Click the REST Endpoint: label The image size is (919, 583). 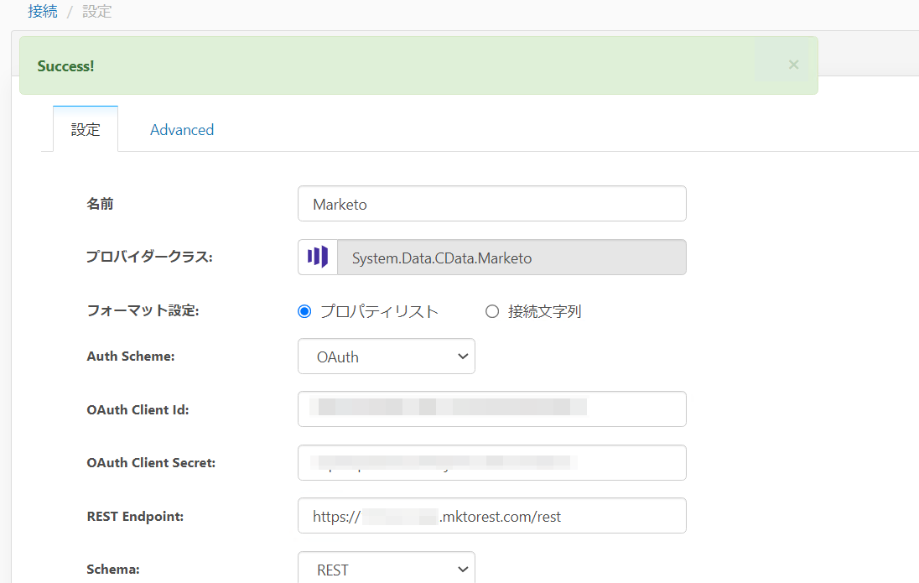[x=135, y=517]
